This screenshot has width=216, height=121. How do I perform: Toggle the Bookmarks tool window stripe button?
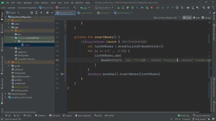tap(2, 98)
